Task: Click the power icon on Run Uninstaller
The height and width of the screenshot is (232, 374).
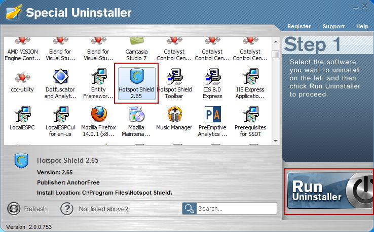Action: 359,191
